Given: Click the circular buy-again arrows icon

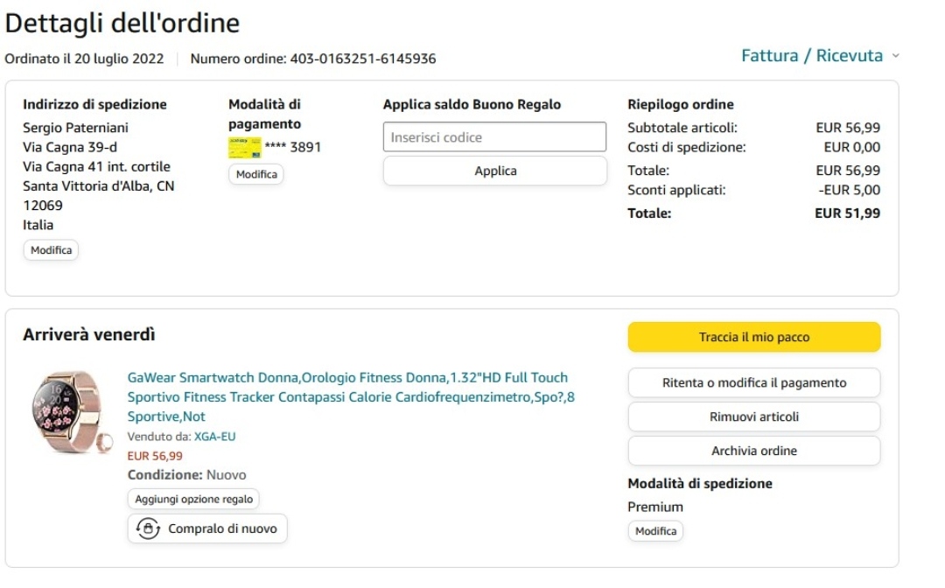Looking at the screenshot, I should click(x=147, y=528).
